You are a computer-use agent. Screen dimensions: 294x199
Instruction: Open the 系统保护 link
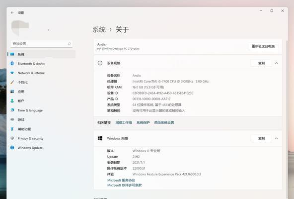click(x=143, y=122)
